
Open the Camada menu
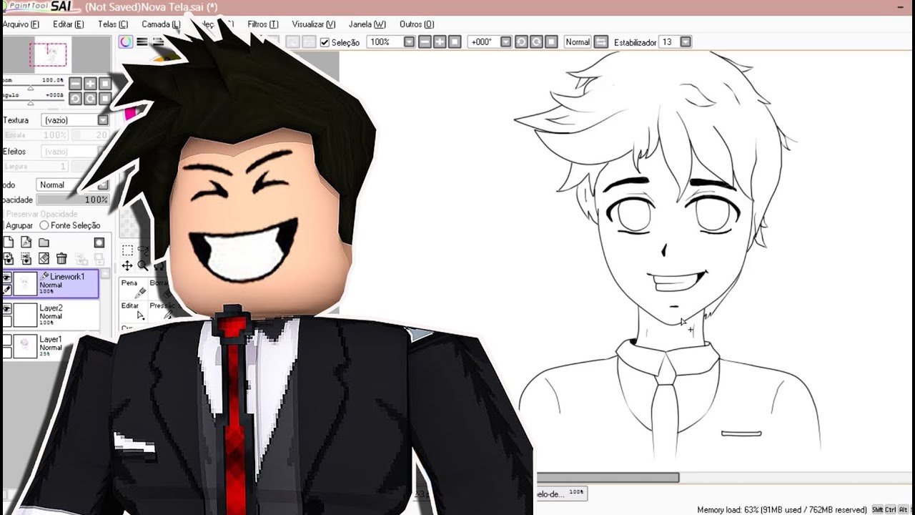(x=161, y=24)
